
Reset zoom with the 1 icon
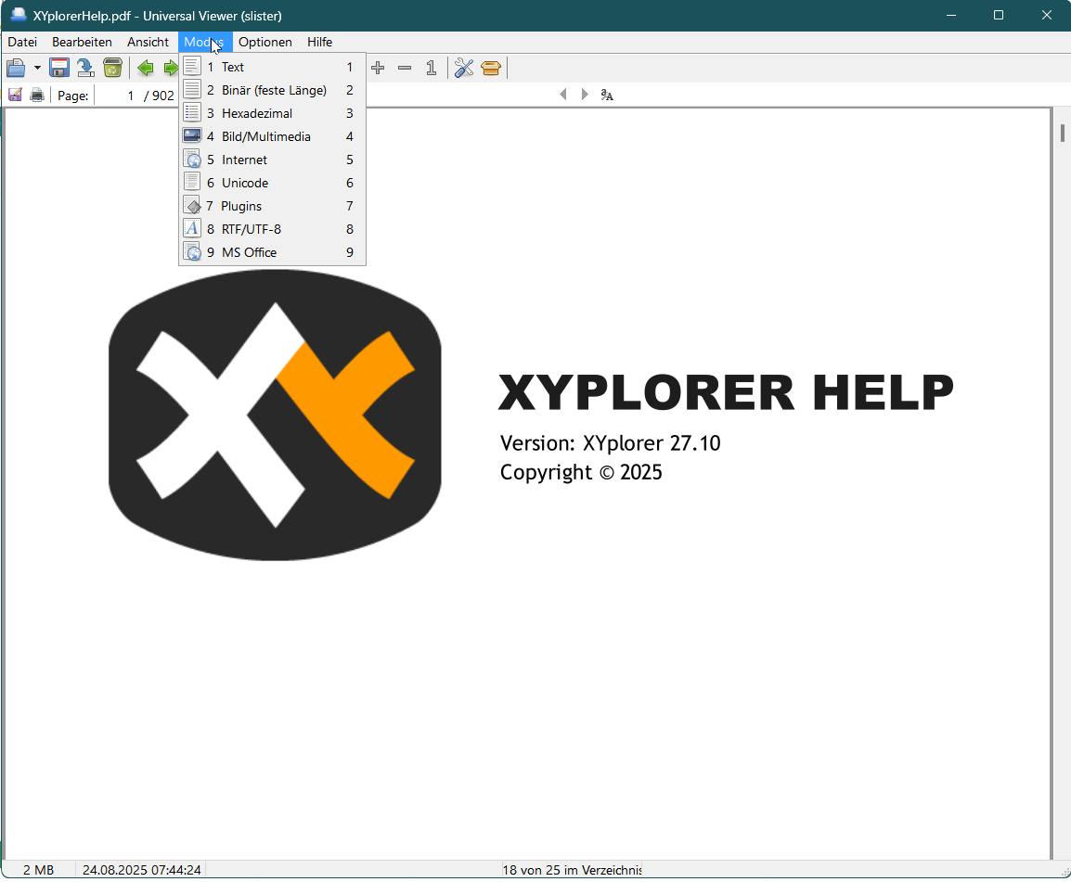(431, 68)
